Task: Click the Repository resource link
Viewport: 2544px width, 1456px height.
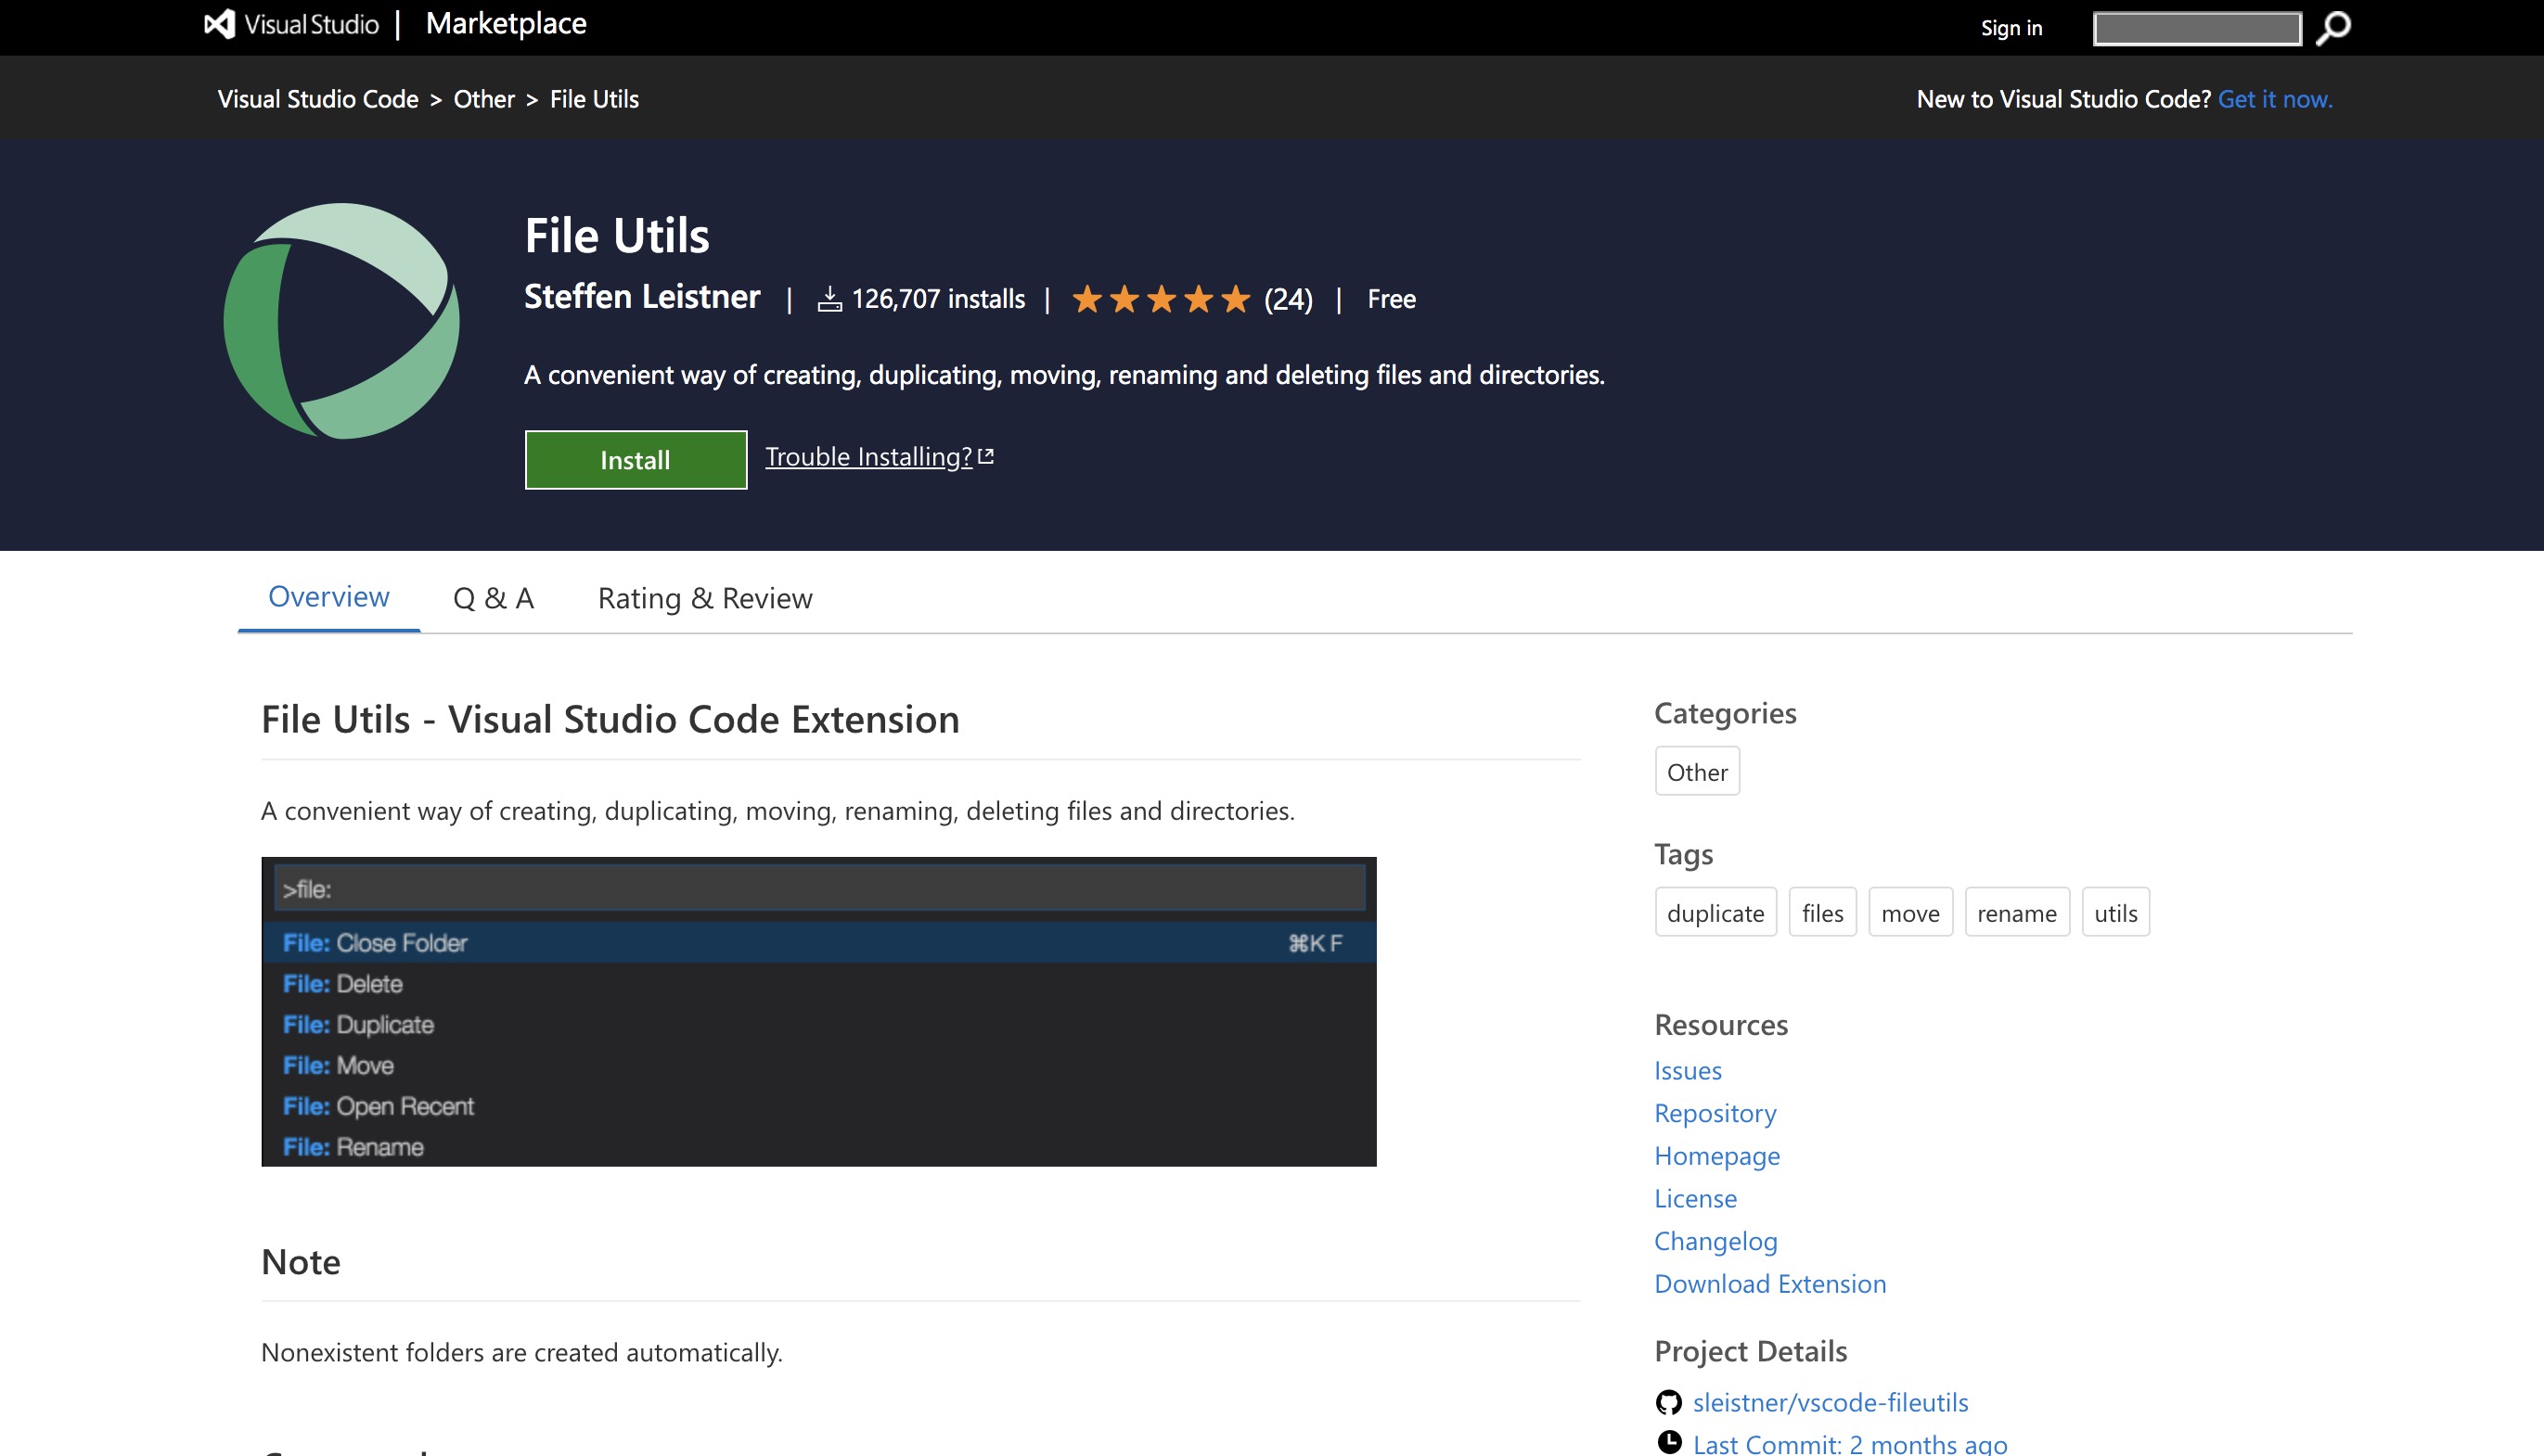Action: pyautogui.click(x=1714, y=1110)
